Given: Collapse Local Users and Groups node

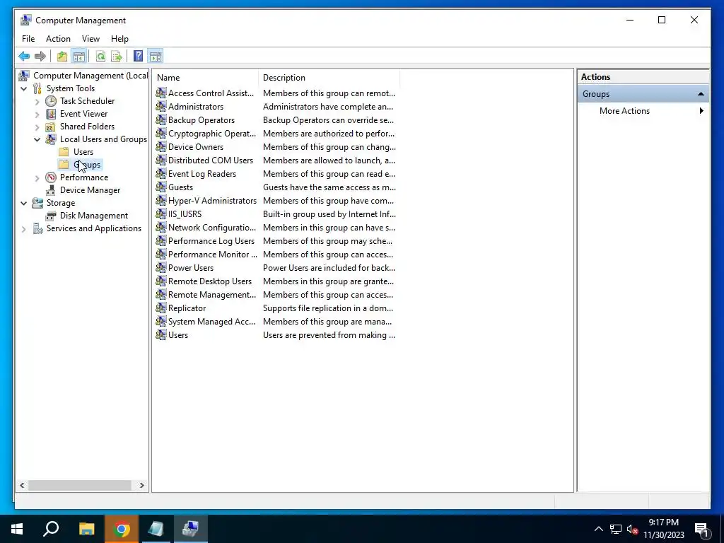Looking at the screenshot, I should pos(37,139).
